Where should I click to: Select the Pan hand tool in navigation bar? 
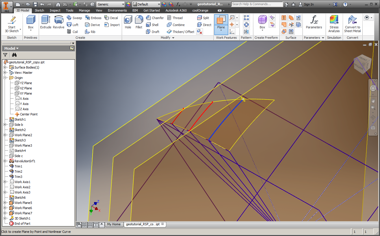[373, 100]
